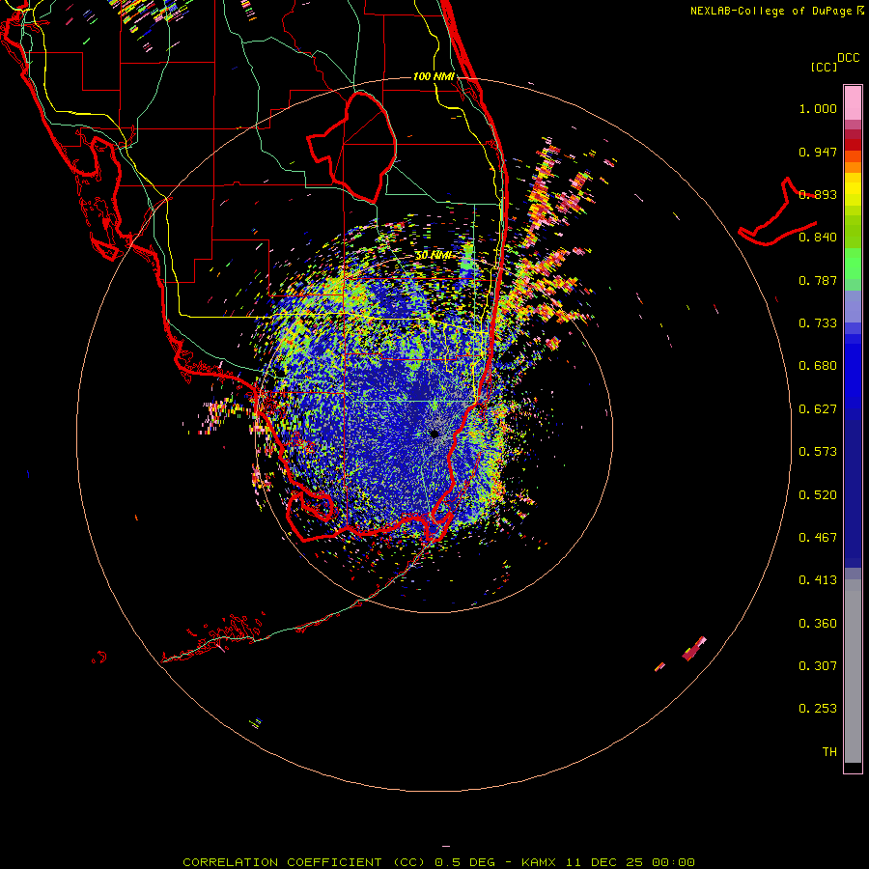Click the CORRELATION COEFFICIENT (CC) caption text
Viewport: 869px width, 869px height.
(304, 862)
